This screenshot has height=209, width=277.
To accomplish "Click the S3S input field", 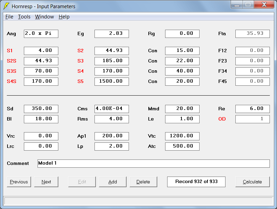I will [41, 71].
